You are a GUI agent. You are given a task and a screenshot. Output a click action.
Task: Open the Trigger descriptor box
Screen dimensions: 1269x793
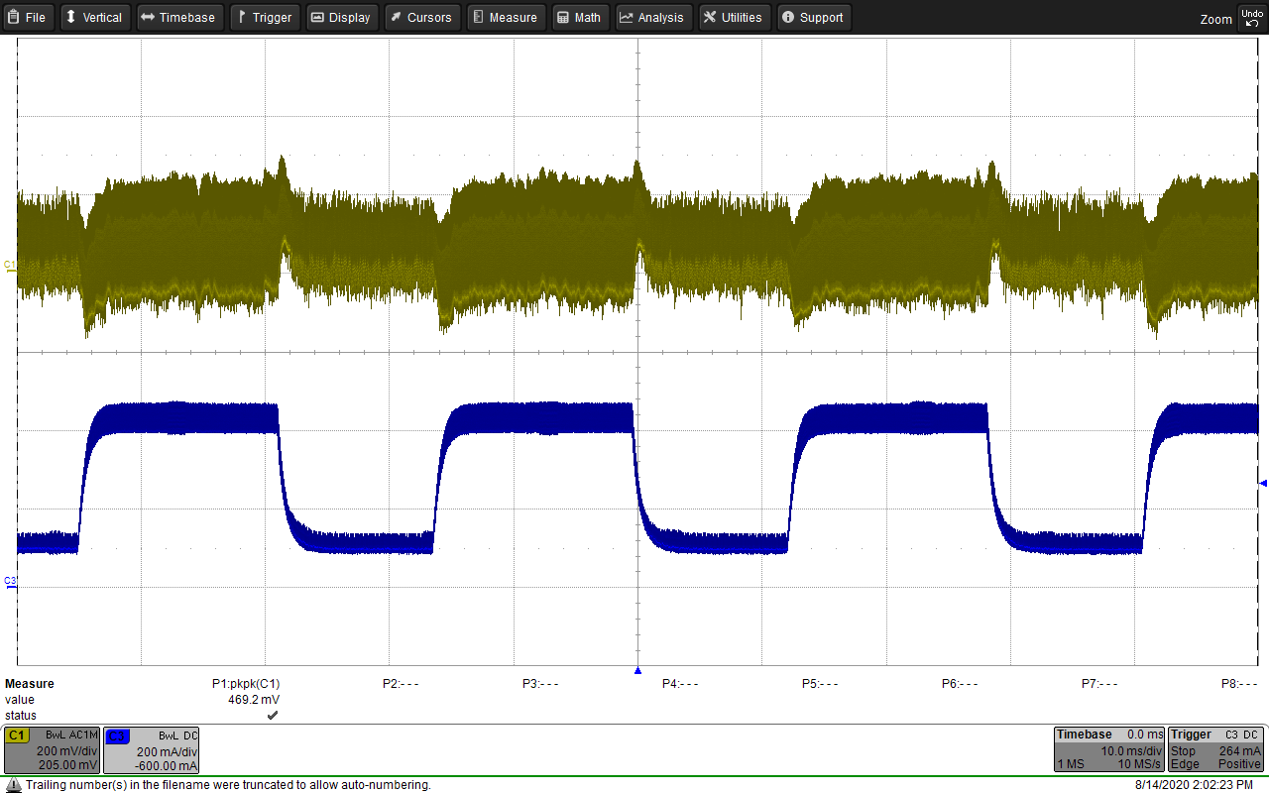pyautogui.click(x=1215, y=750)
